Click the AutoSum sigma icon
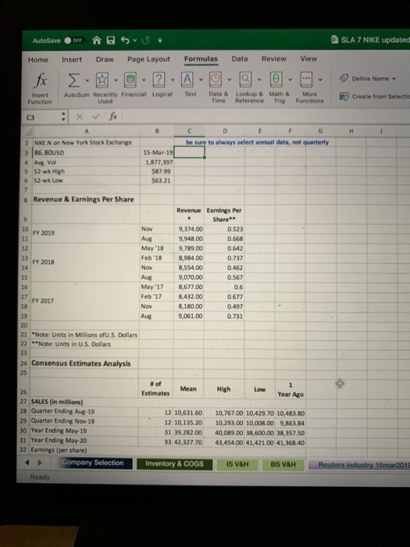The image size is (410, 547). click(73, 80)
